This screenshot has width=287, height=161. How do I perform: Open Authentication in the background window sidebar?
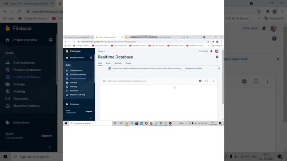click(24, 63)
